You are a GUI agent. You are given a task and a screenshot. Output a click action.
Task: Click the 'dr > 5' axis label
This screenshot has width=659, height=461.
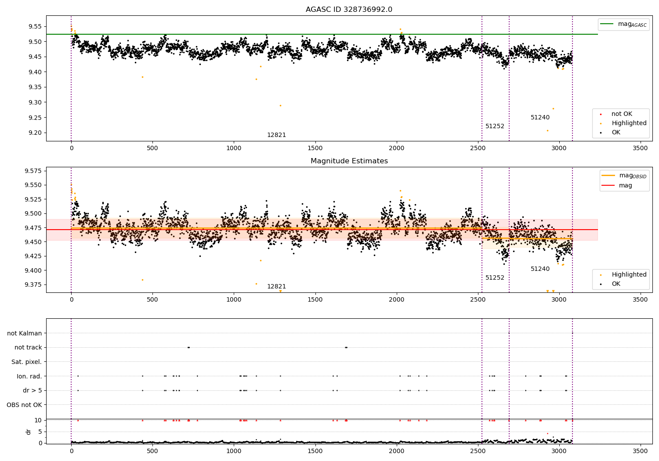point(33,391)
